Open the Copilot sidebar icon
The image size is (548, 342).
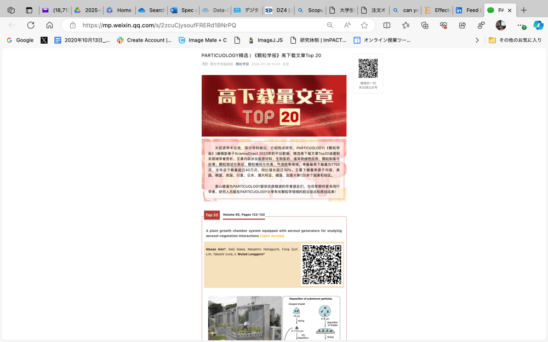click(539, 26)
